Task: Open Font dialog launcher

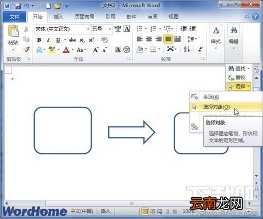Action: [x=129, y=59]
